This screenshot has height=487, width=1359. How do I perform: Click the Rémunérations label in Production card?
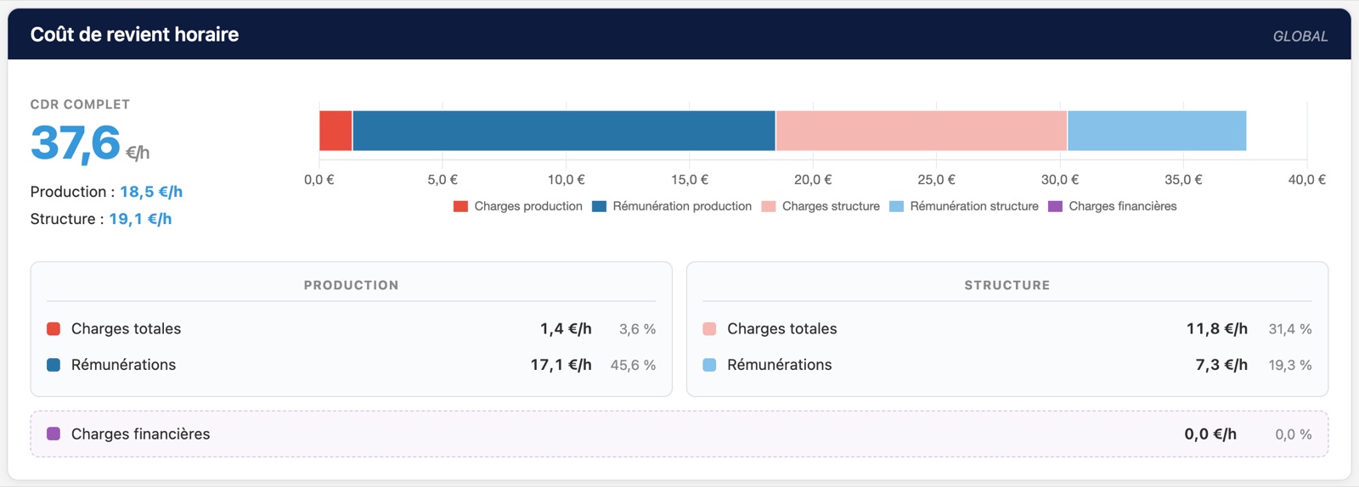pyautogui.click(x=123, y=365)
